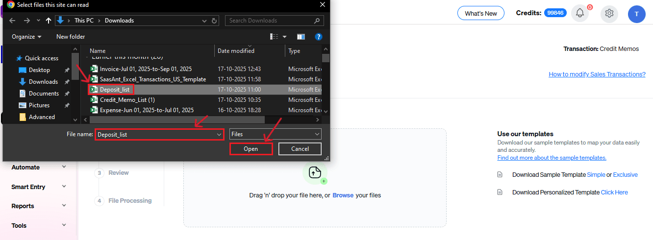This screenshot has height=240, width=653.
Task: Click 'Click Here' for personalized template
Action: 614,192
